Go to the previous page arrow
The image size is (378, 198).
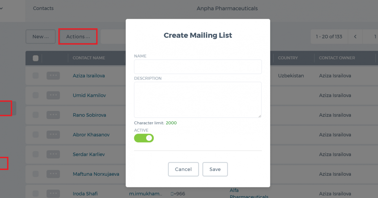355,37
